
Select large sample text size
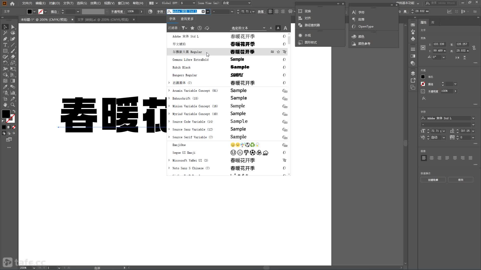285,28
